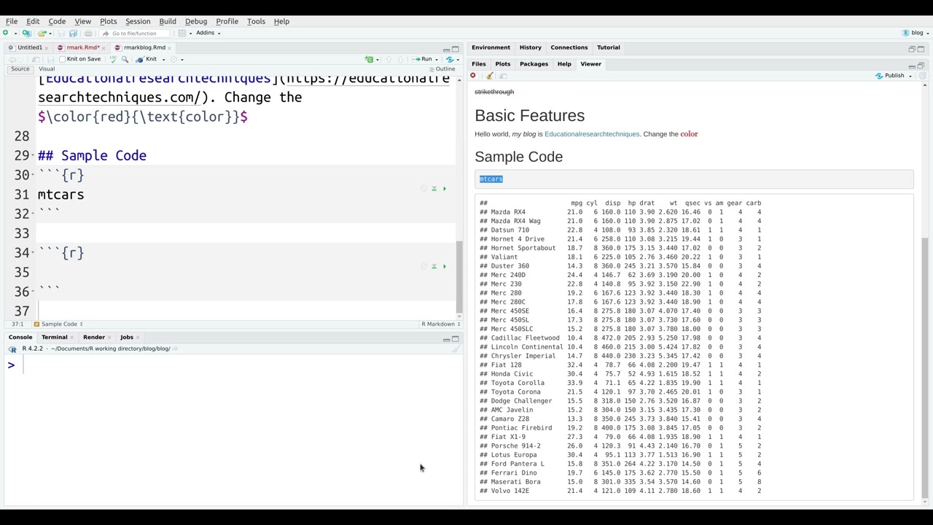Enable the Knit on Save checkbox
The height and width of the screenshot is (525, 933).
click(62, 59)
